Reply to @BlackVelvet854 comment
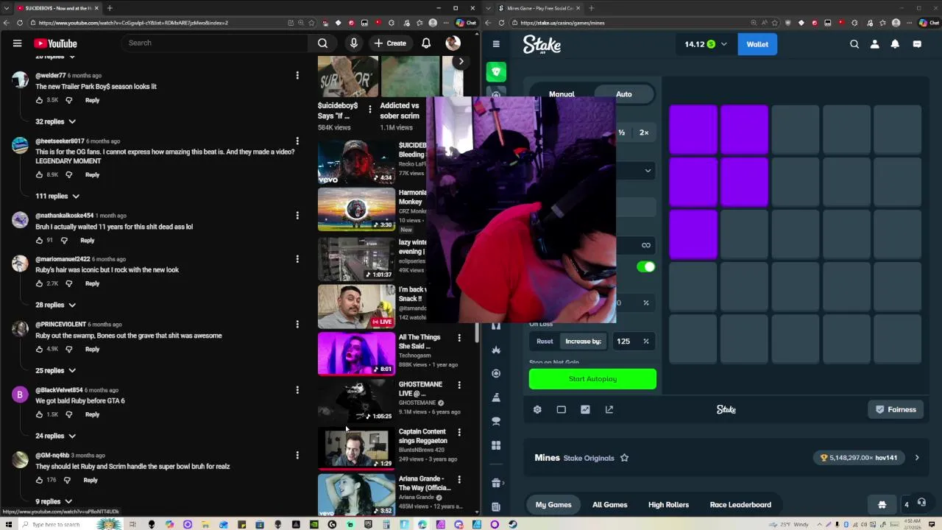Viewport: 942px width, 530px height. tap(92, 414)
